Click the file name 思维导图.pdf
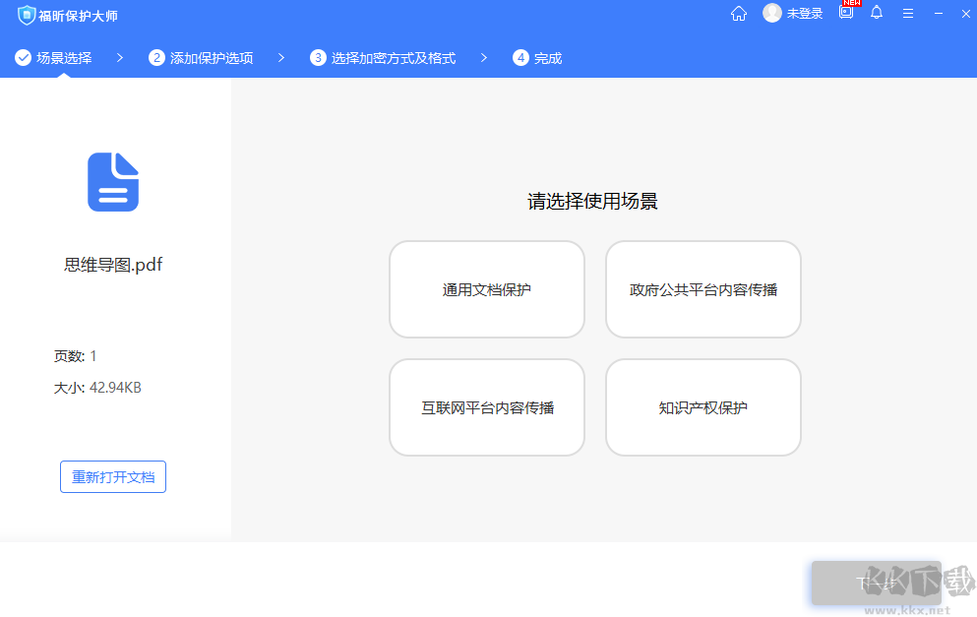The height and width of the screenshot is (617, 977). (x=112, y=264)
